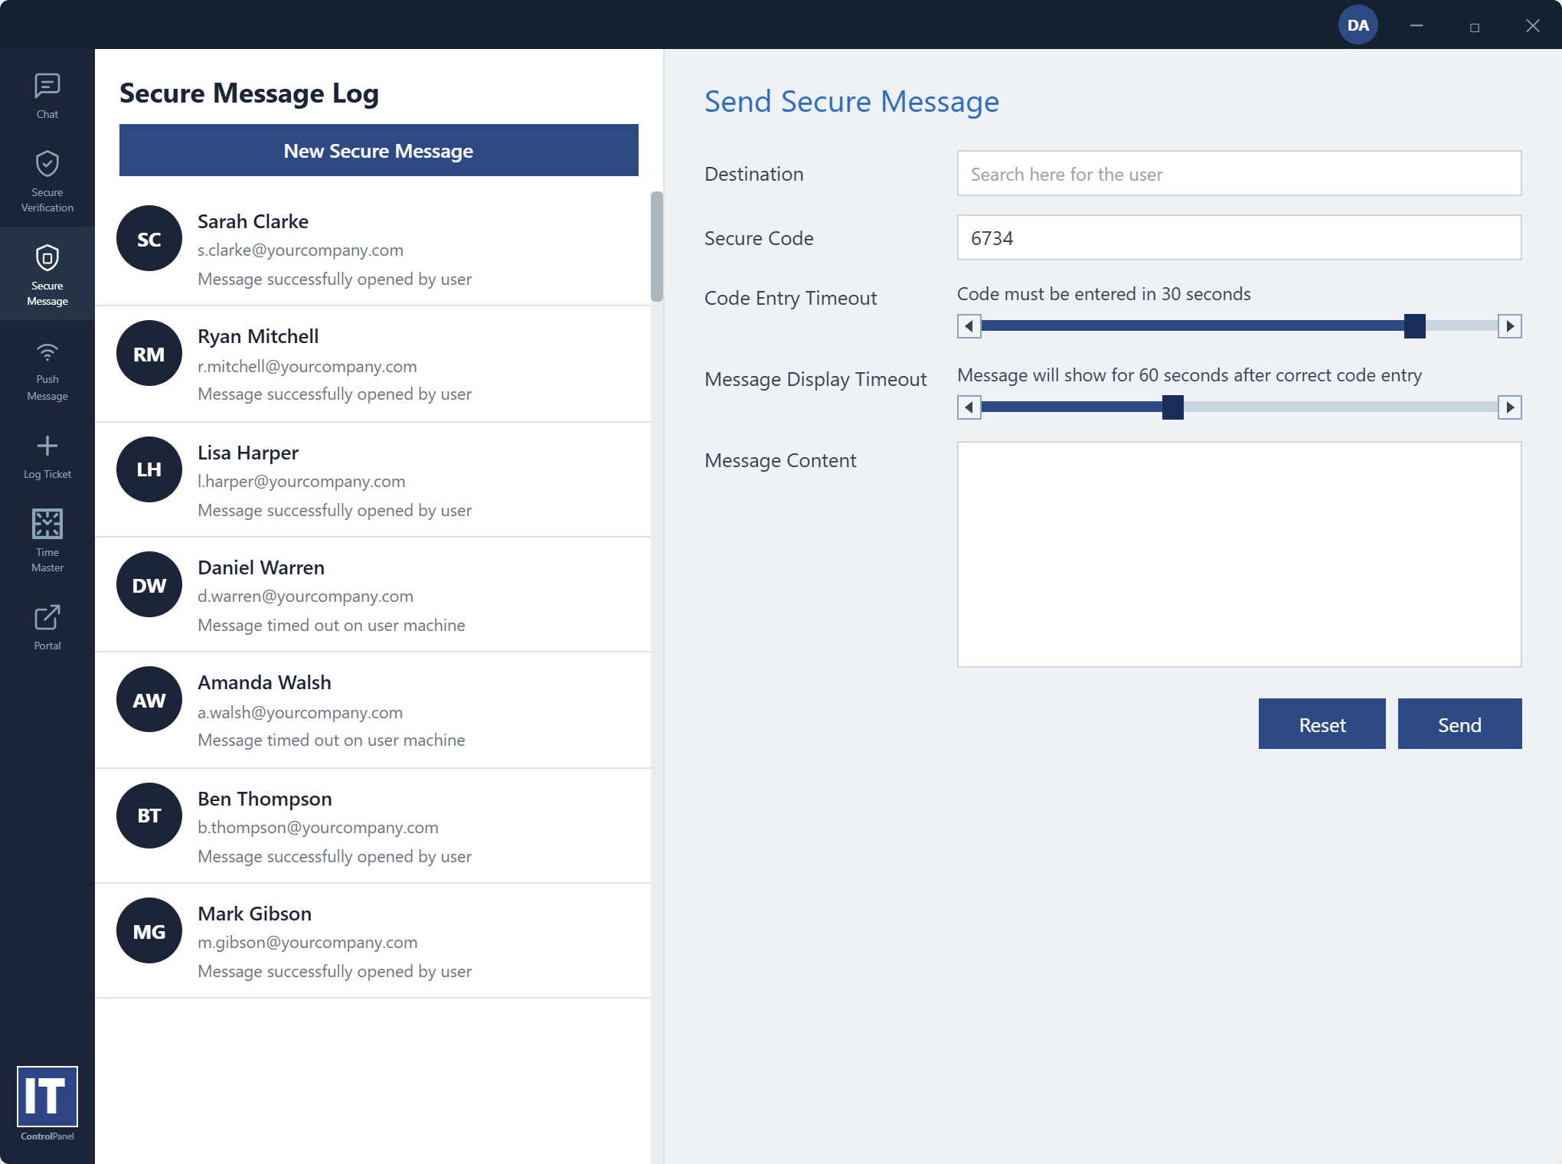Click Mark Gibson's MG avatar

coord(149,930)
